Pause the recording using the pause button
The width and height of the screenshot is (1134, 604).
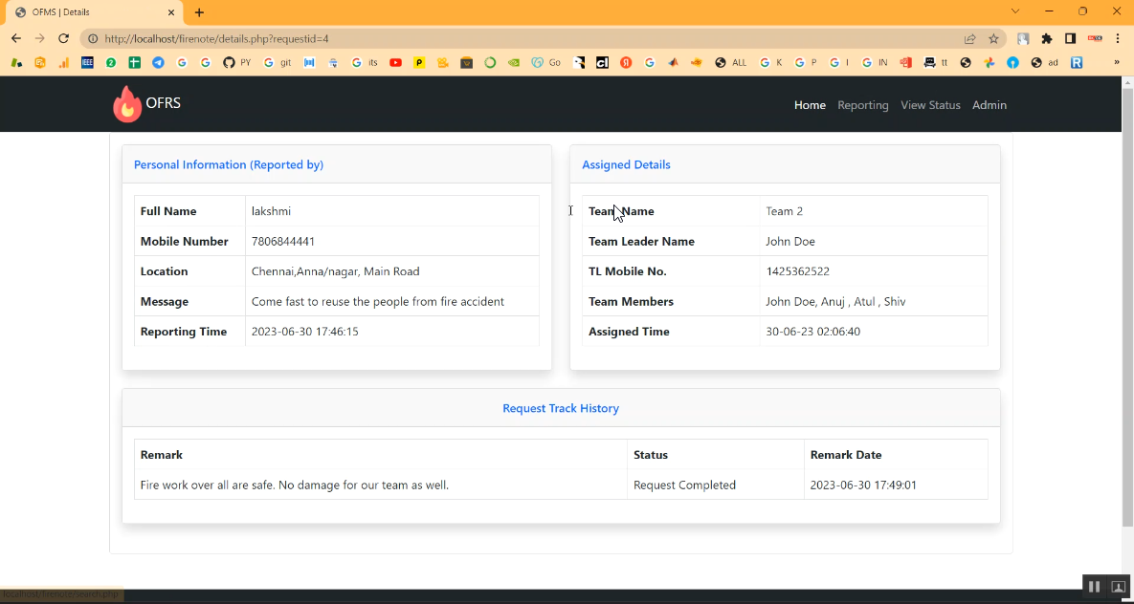coord(1094,587)
